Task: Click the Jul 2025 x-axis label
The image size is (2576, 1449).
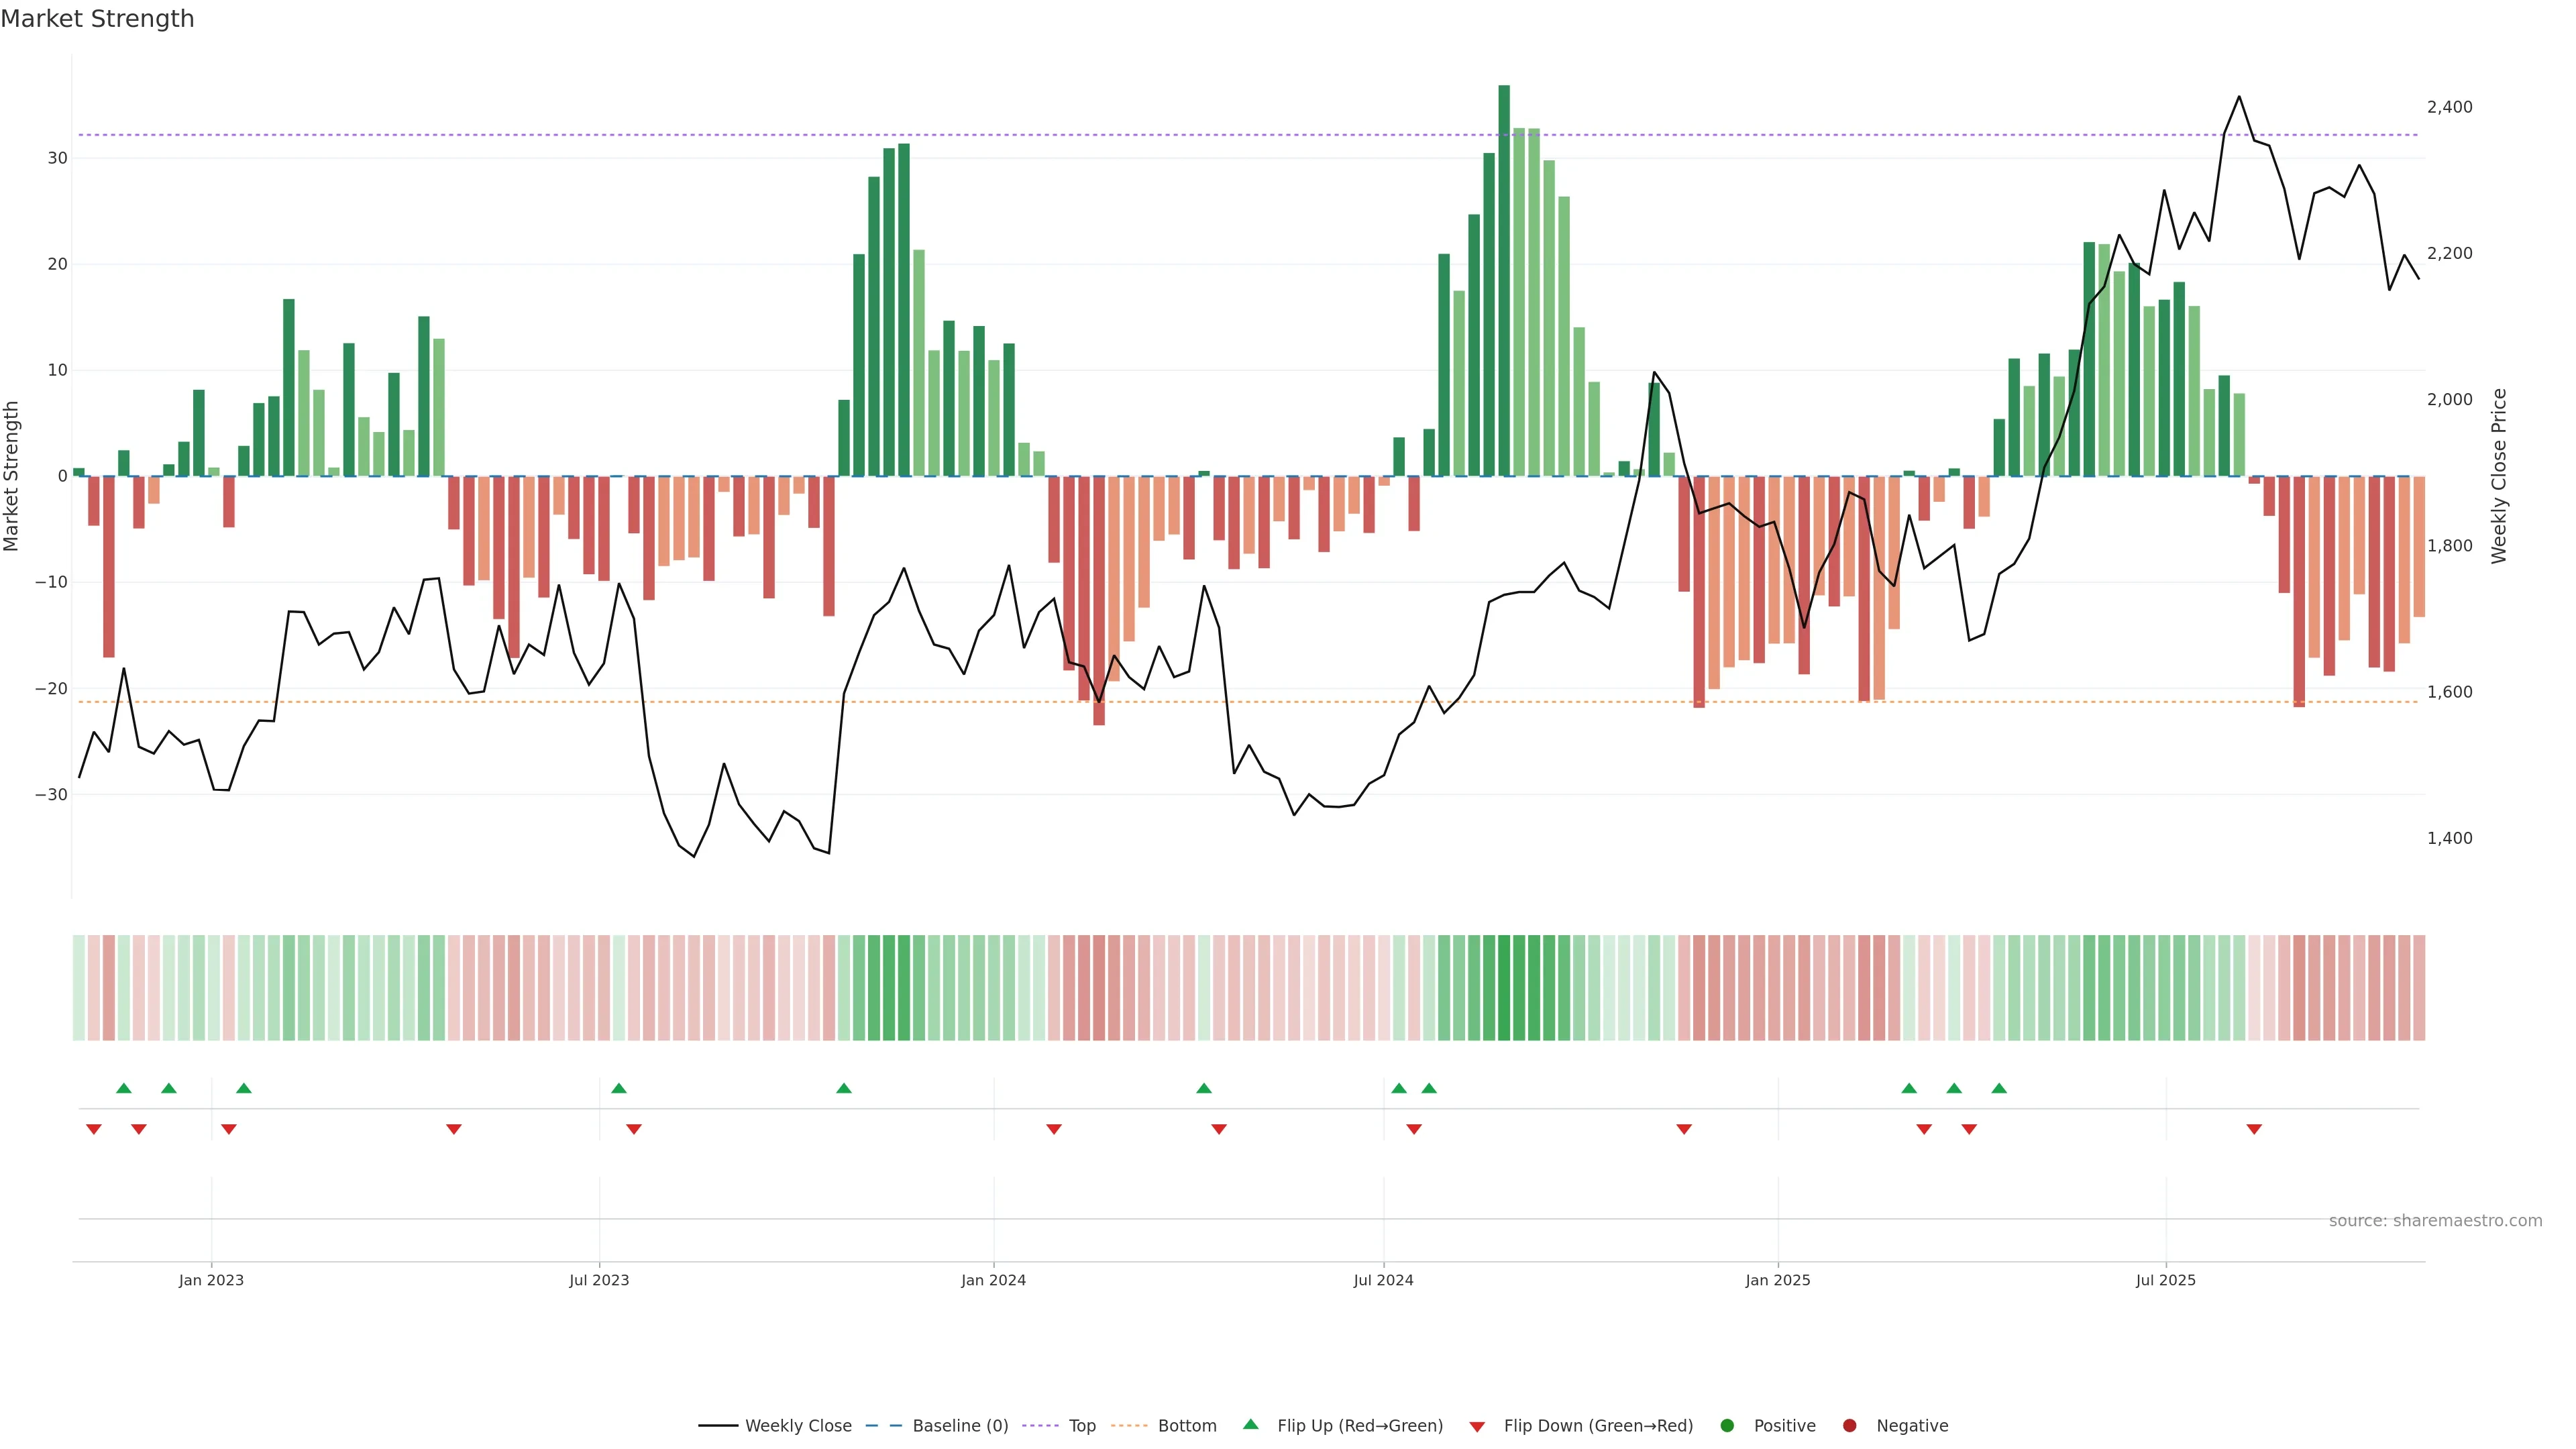Action: 2166,1280
